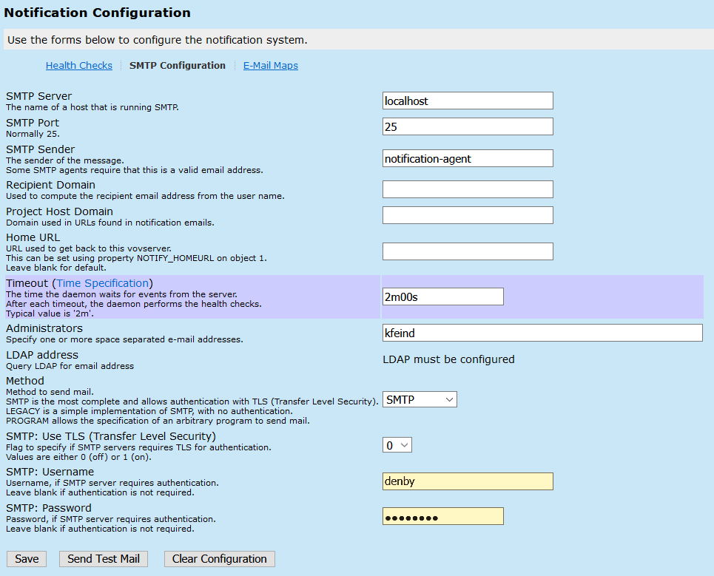Click the Notification Configuration heading
The width and height of the screenshot is (714, 576).
click(97, 13)
